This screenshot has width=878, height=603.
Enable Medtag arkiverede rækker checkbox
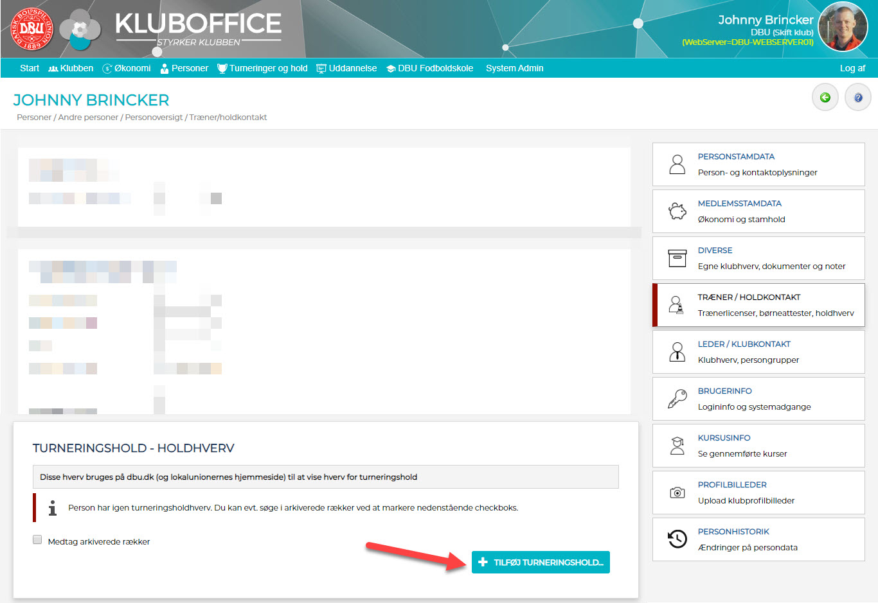coord(37,540)
